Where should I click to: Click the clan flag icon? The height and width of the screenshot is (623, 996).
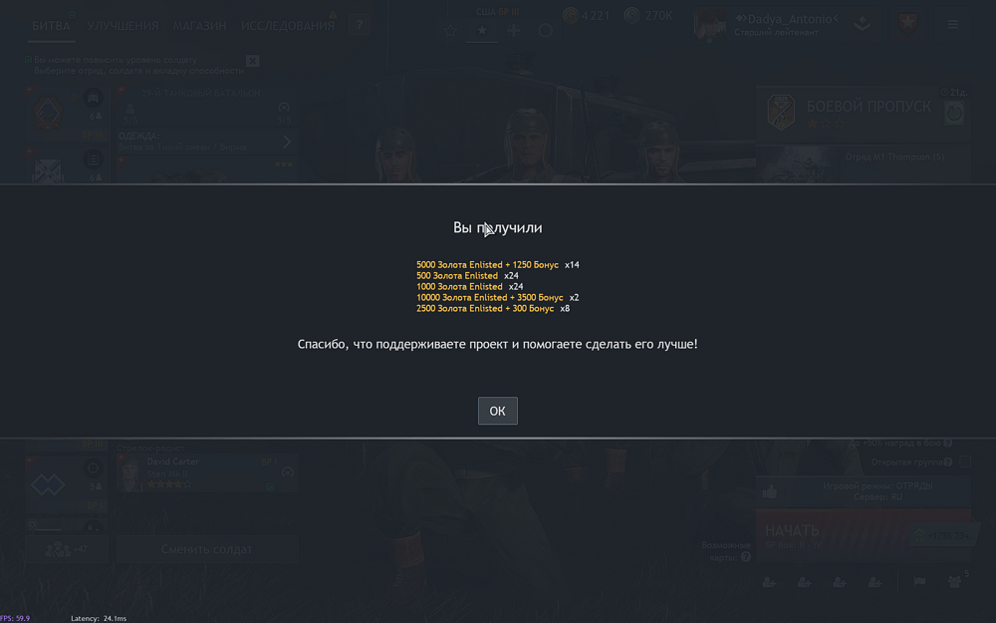click(919, 582)
